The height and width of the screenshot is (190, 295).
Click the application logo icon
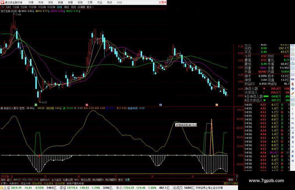pos(2,2)
